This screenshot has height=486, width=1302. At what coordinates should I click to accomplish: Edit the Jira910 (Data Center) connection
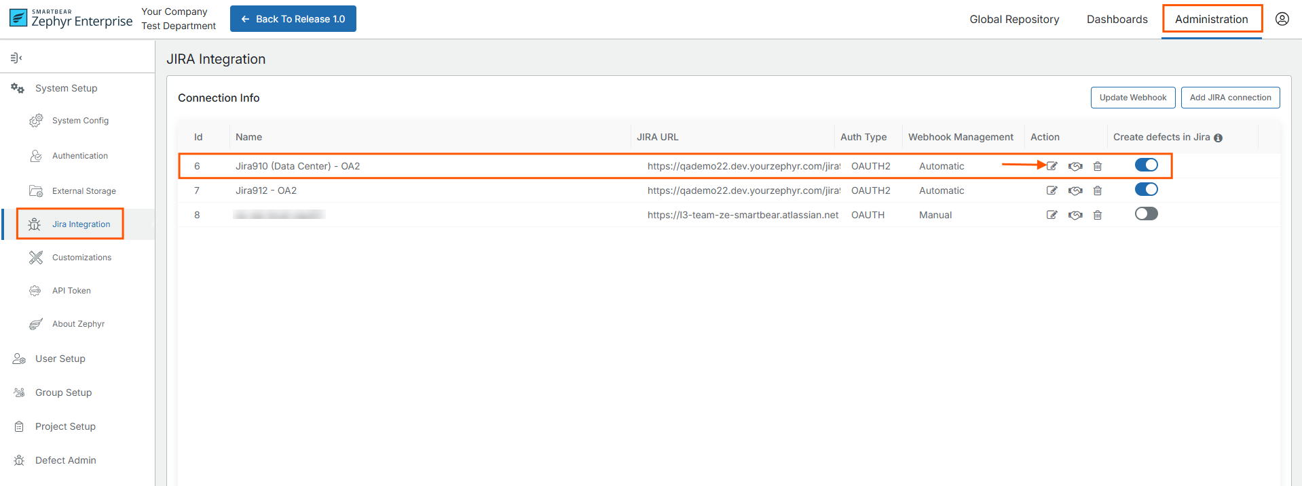pos(1052,166)
